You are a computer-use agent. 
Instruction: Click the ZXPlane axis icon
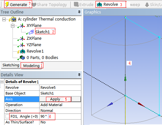[22, 38]
